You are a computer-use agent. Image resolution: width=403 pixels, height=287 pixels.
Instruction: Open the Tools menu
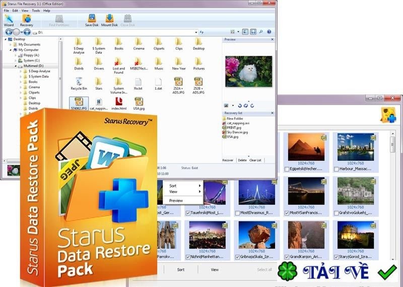[36, 11]
